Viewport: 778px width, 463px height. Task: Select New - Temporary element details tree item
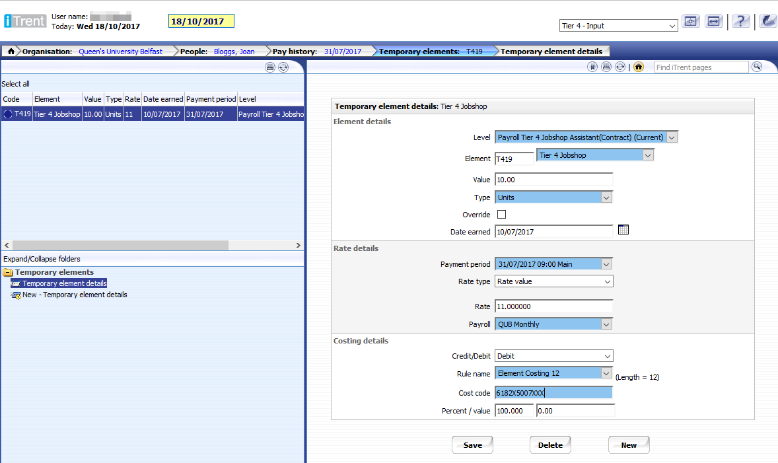point(75,295)
